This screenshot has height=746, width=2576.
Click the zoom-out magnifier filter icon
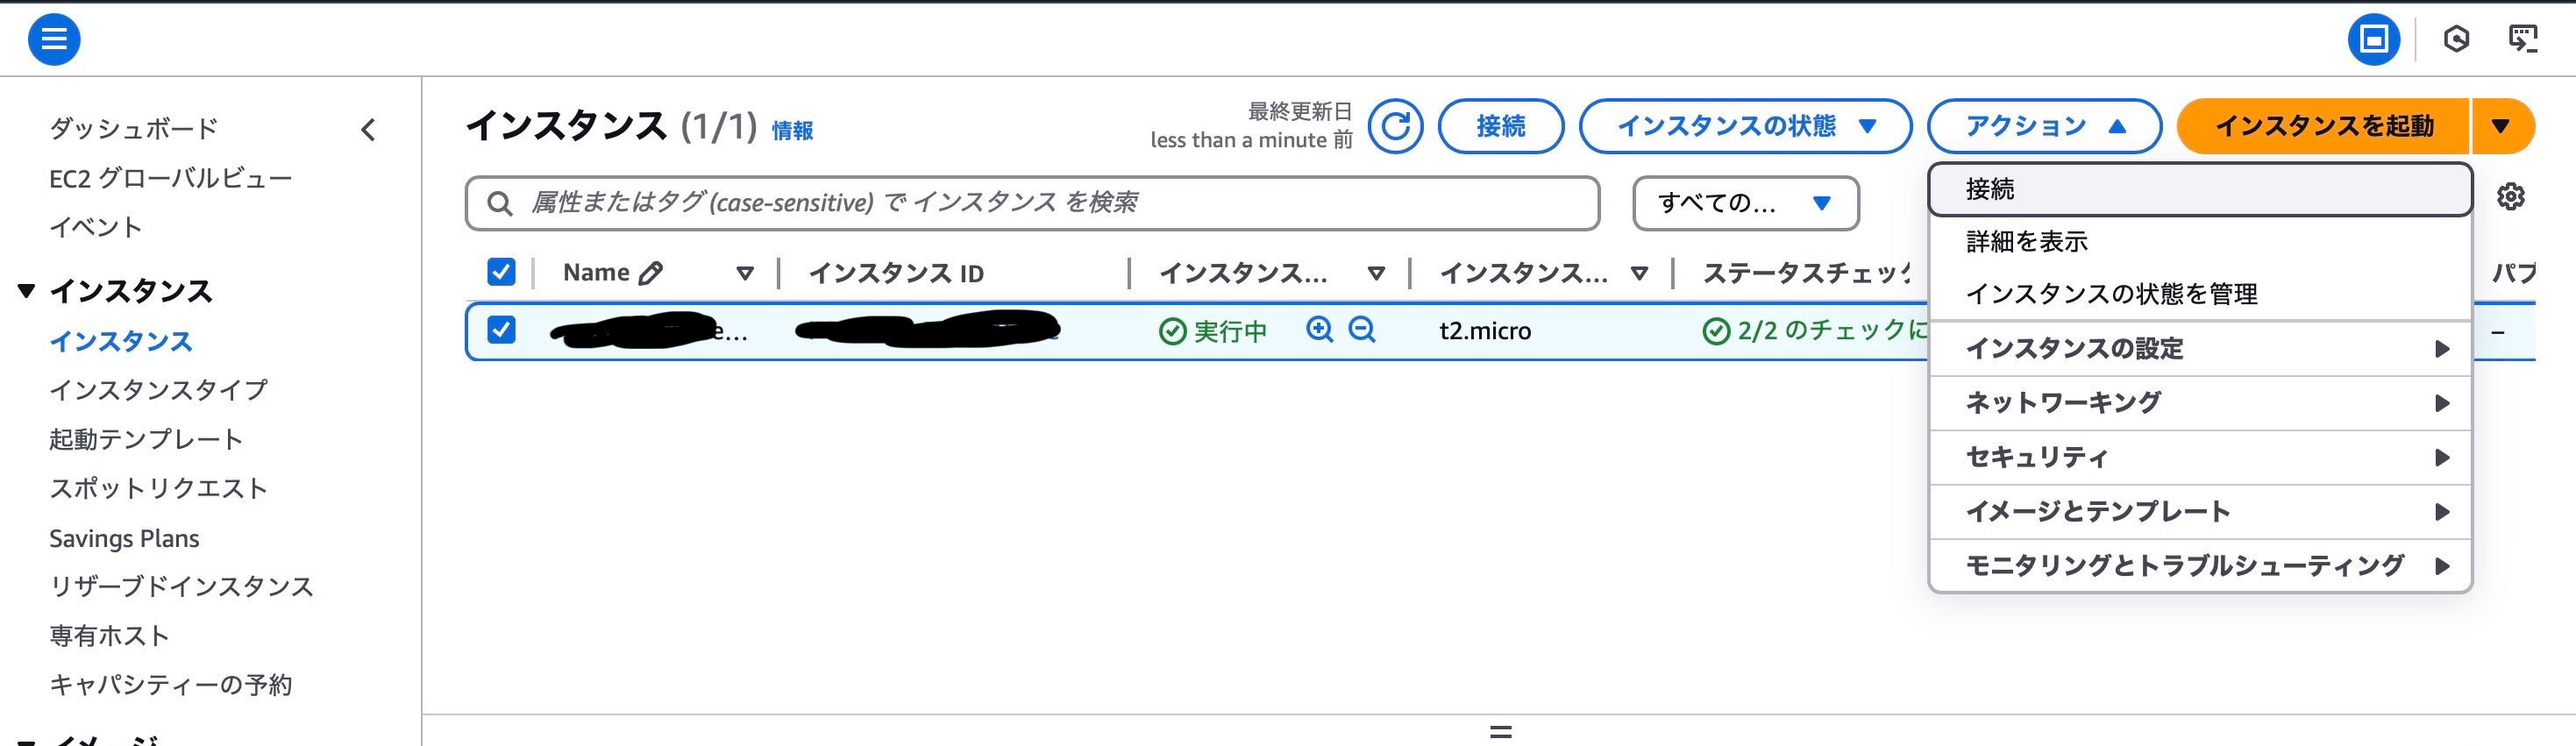(x=1362, y=329)
